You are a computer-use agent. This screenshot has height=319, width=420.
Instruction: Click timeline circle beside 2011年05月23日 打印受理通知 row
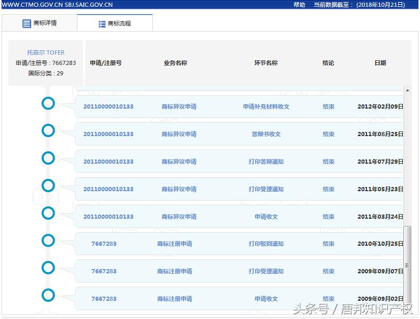tap(48, 185)
